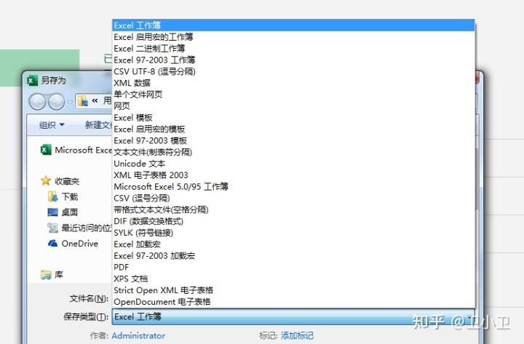Choose 带格式文本文件(空格分隔) option

coord(293,209)
